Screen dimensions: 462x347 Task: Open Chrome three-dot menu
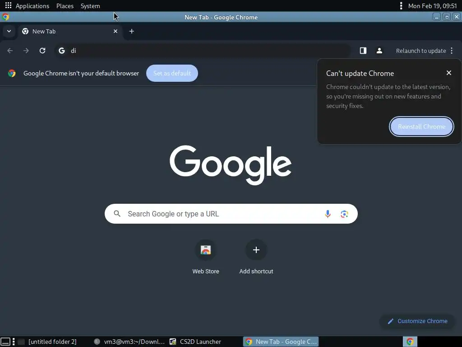pos(452,51)
